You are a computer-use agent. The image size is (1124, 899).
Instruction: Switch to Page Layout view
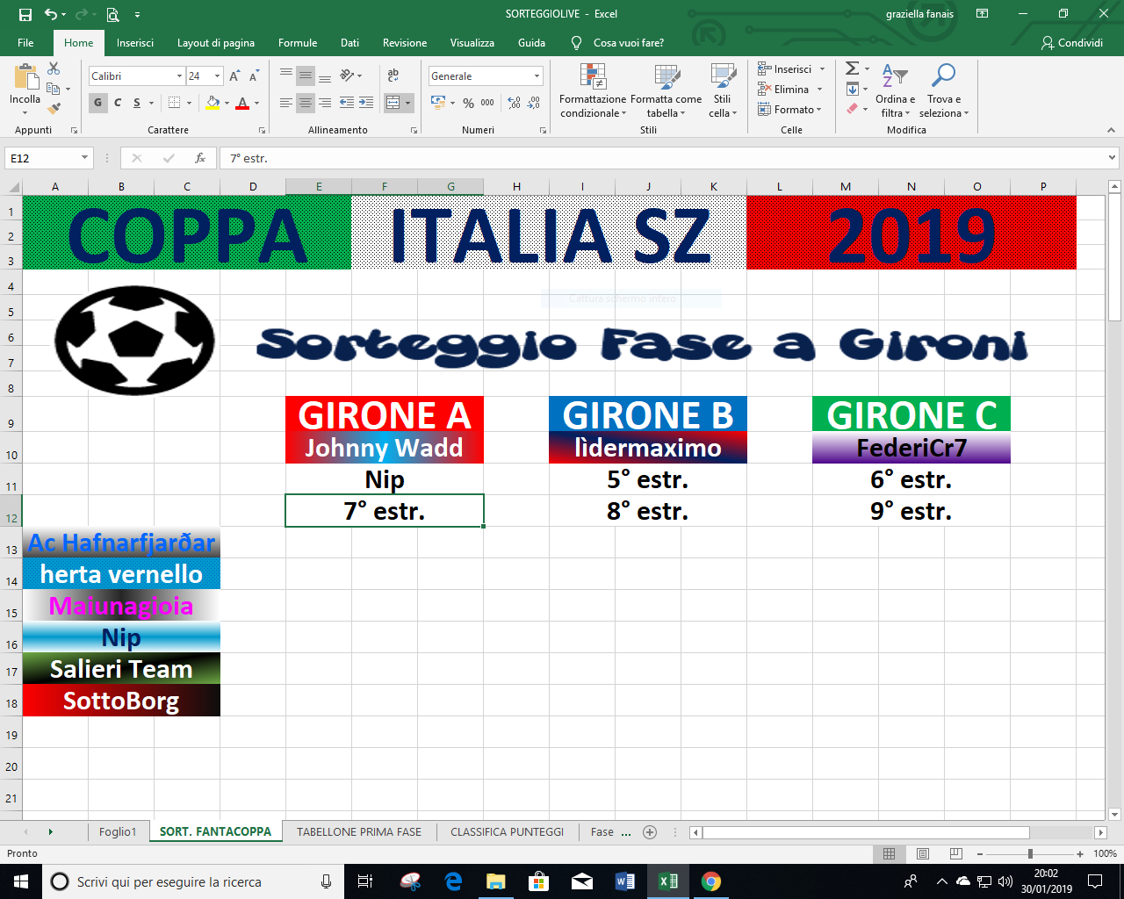point(923,853)
